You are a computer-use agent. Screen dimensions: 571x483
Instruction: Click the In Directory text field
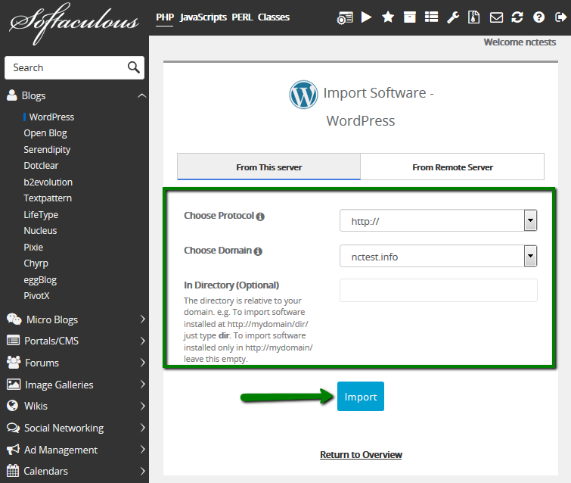click(438, 290)
